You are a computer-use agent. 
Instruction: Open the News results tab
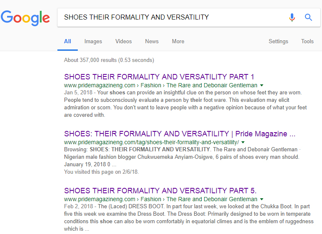point(152,41)
